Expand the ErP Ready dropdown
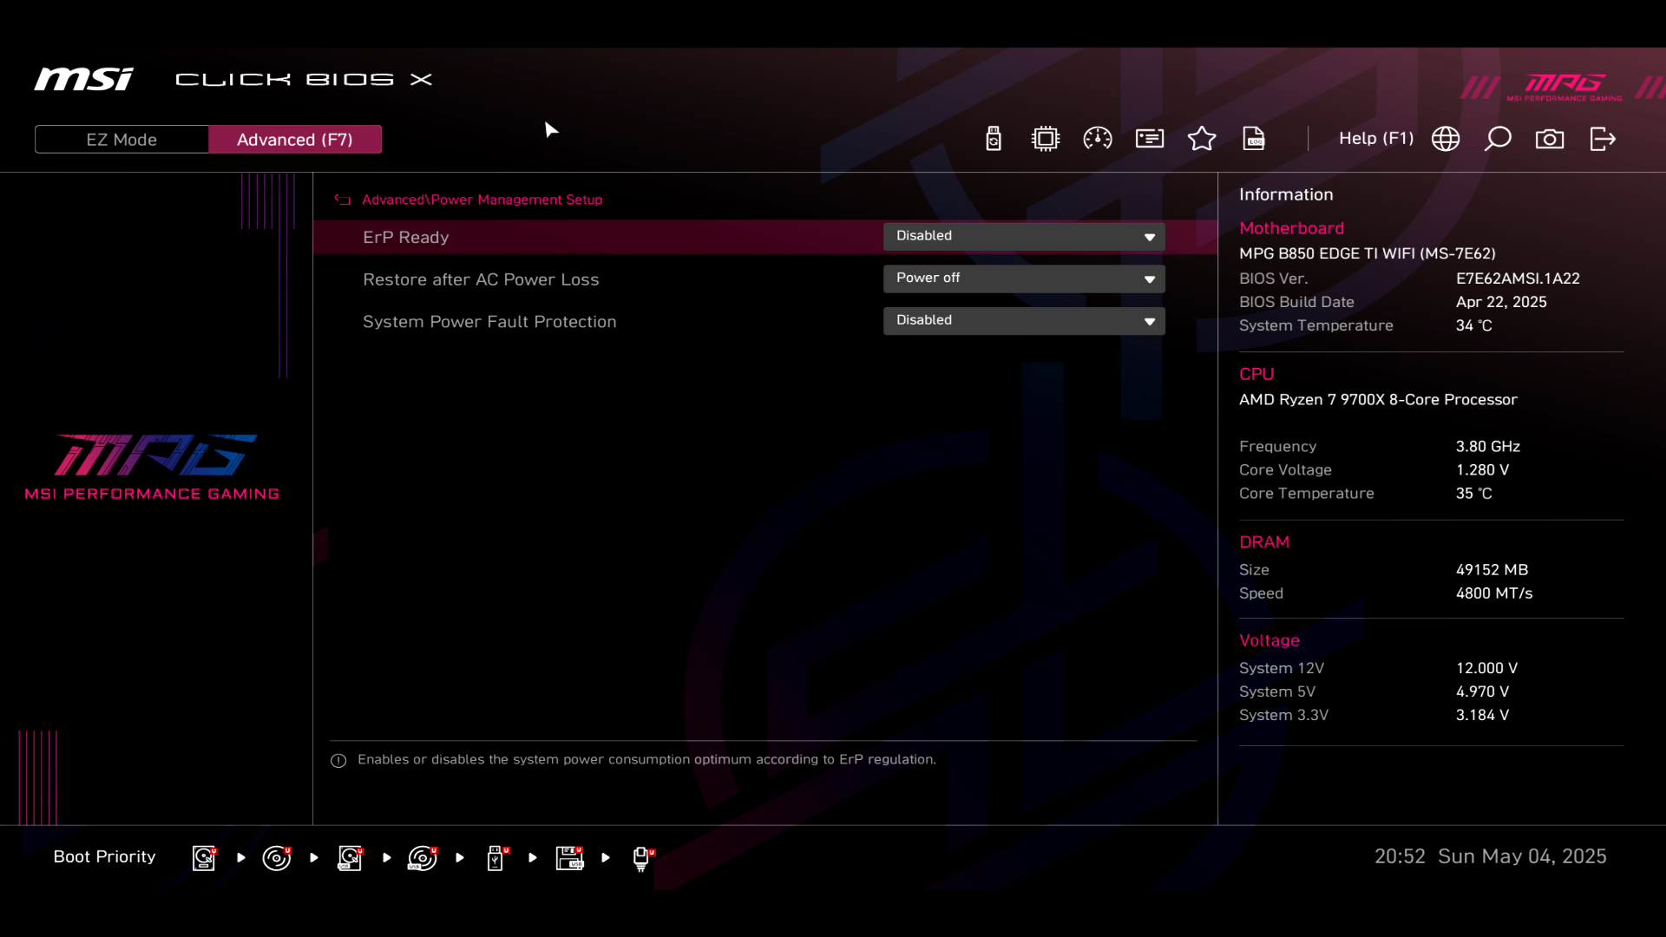Screen dimensions: 1666x937 pyautogui.click(x=1024, y=236)
